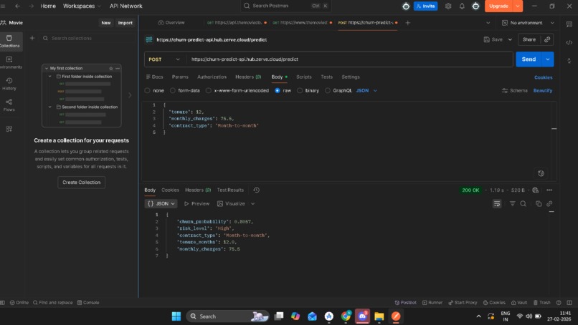Open the response history clock icon
This screenshot has width=578, height=325.
pyautogui.click(x=257, y=190)
